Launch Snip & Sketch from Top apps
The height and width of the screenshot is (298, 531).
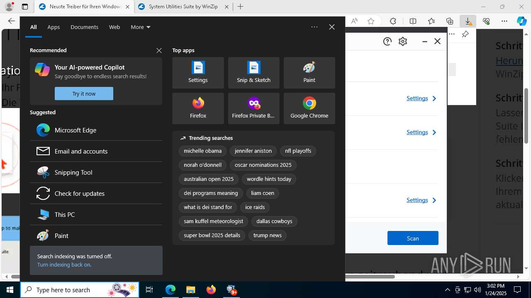253,73
